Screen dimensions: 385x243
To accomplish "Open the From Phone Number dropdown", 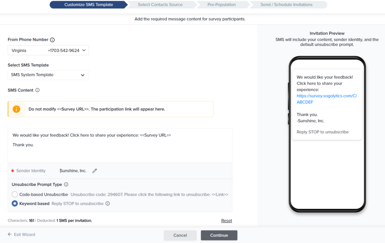I will pyautogui.click(x=48, y=50).
